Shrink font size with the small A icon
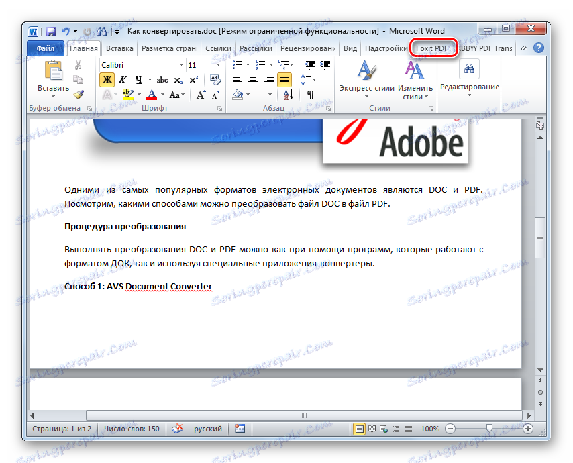 (216, 95)
